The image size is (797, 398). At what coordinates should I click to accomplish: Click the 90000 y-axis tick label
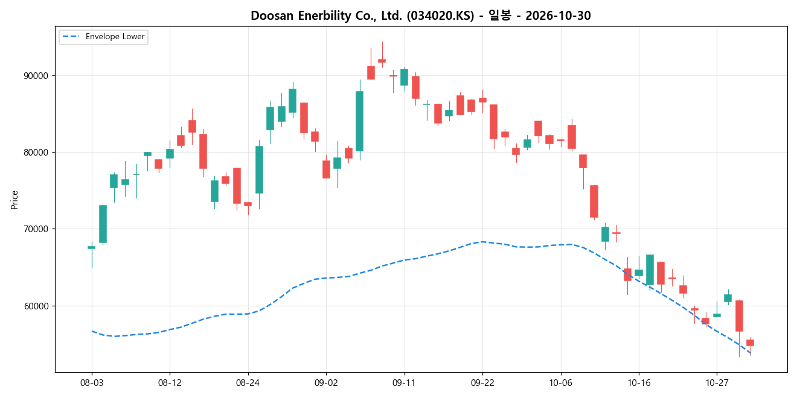36,76
